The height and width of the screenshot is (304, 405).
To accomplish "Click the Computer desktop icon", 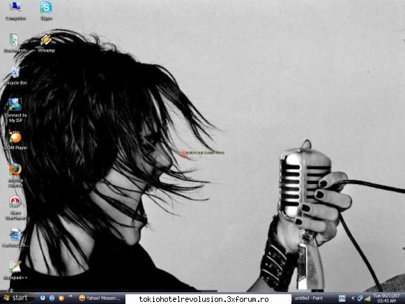I will pos(15,11).
